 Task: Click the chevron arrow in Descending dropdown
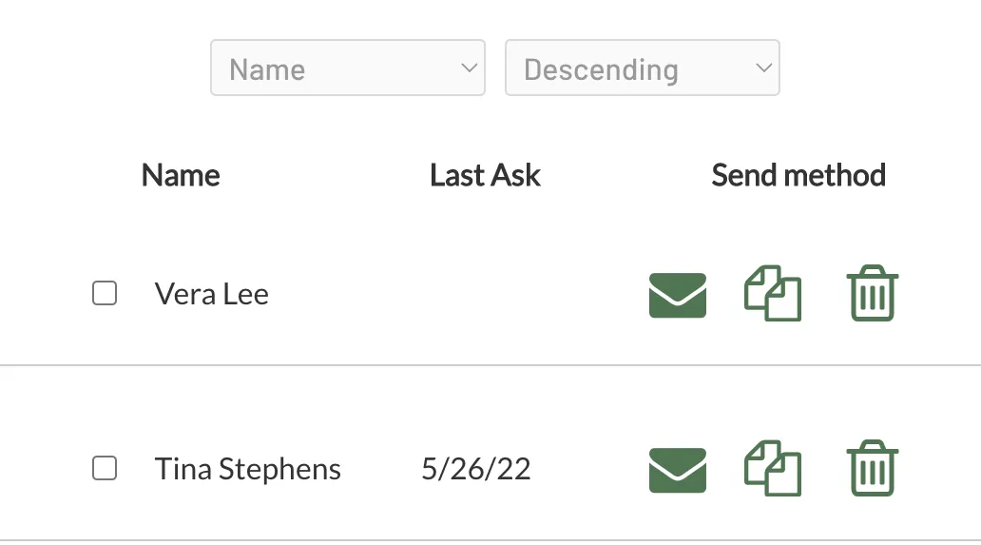click(x=763, y=68)
